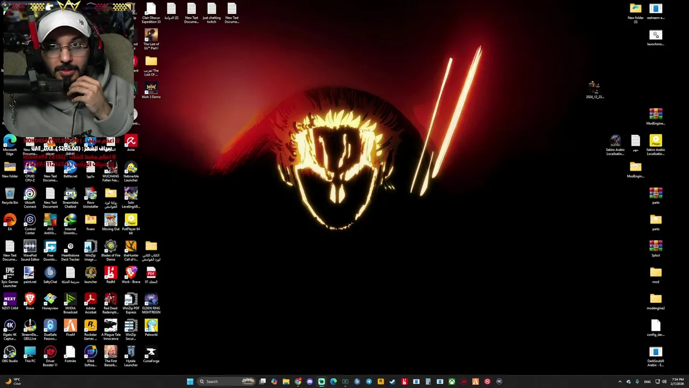Screen dimensions: 689x388
Task: Launch Driver Booster 11
Action: click(x=50, y=357)
